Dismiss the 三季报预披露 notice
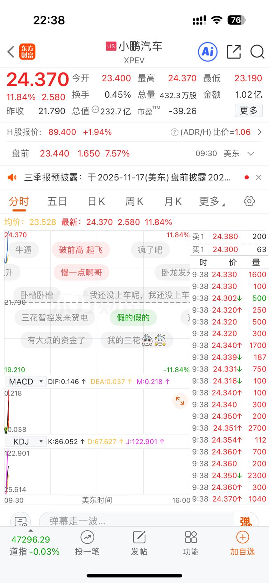269x583 pixels. click(259, 178)
